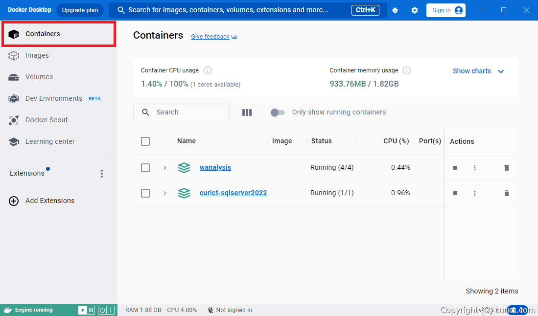Open the Images sidebar section
538x316 pixels.
(59, 56)
